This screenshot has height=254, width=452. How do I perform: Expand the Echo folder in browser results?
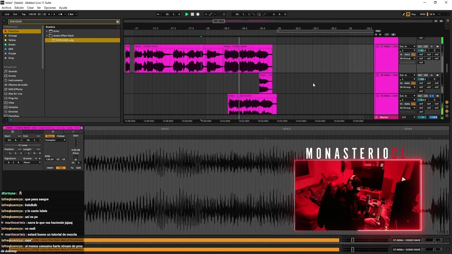[47, 31]
